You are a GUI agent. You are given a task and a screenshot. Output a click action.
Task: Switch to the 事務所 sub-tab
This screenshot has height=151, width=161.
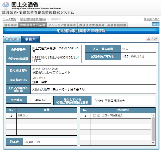(30, 39)
